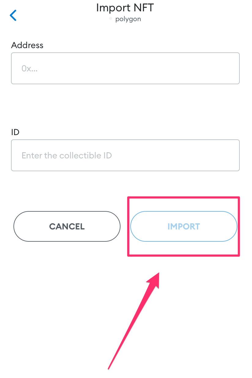Click the ID field label

click(15, 132)
